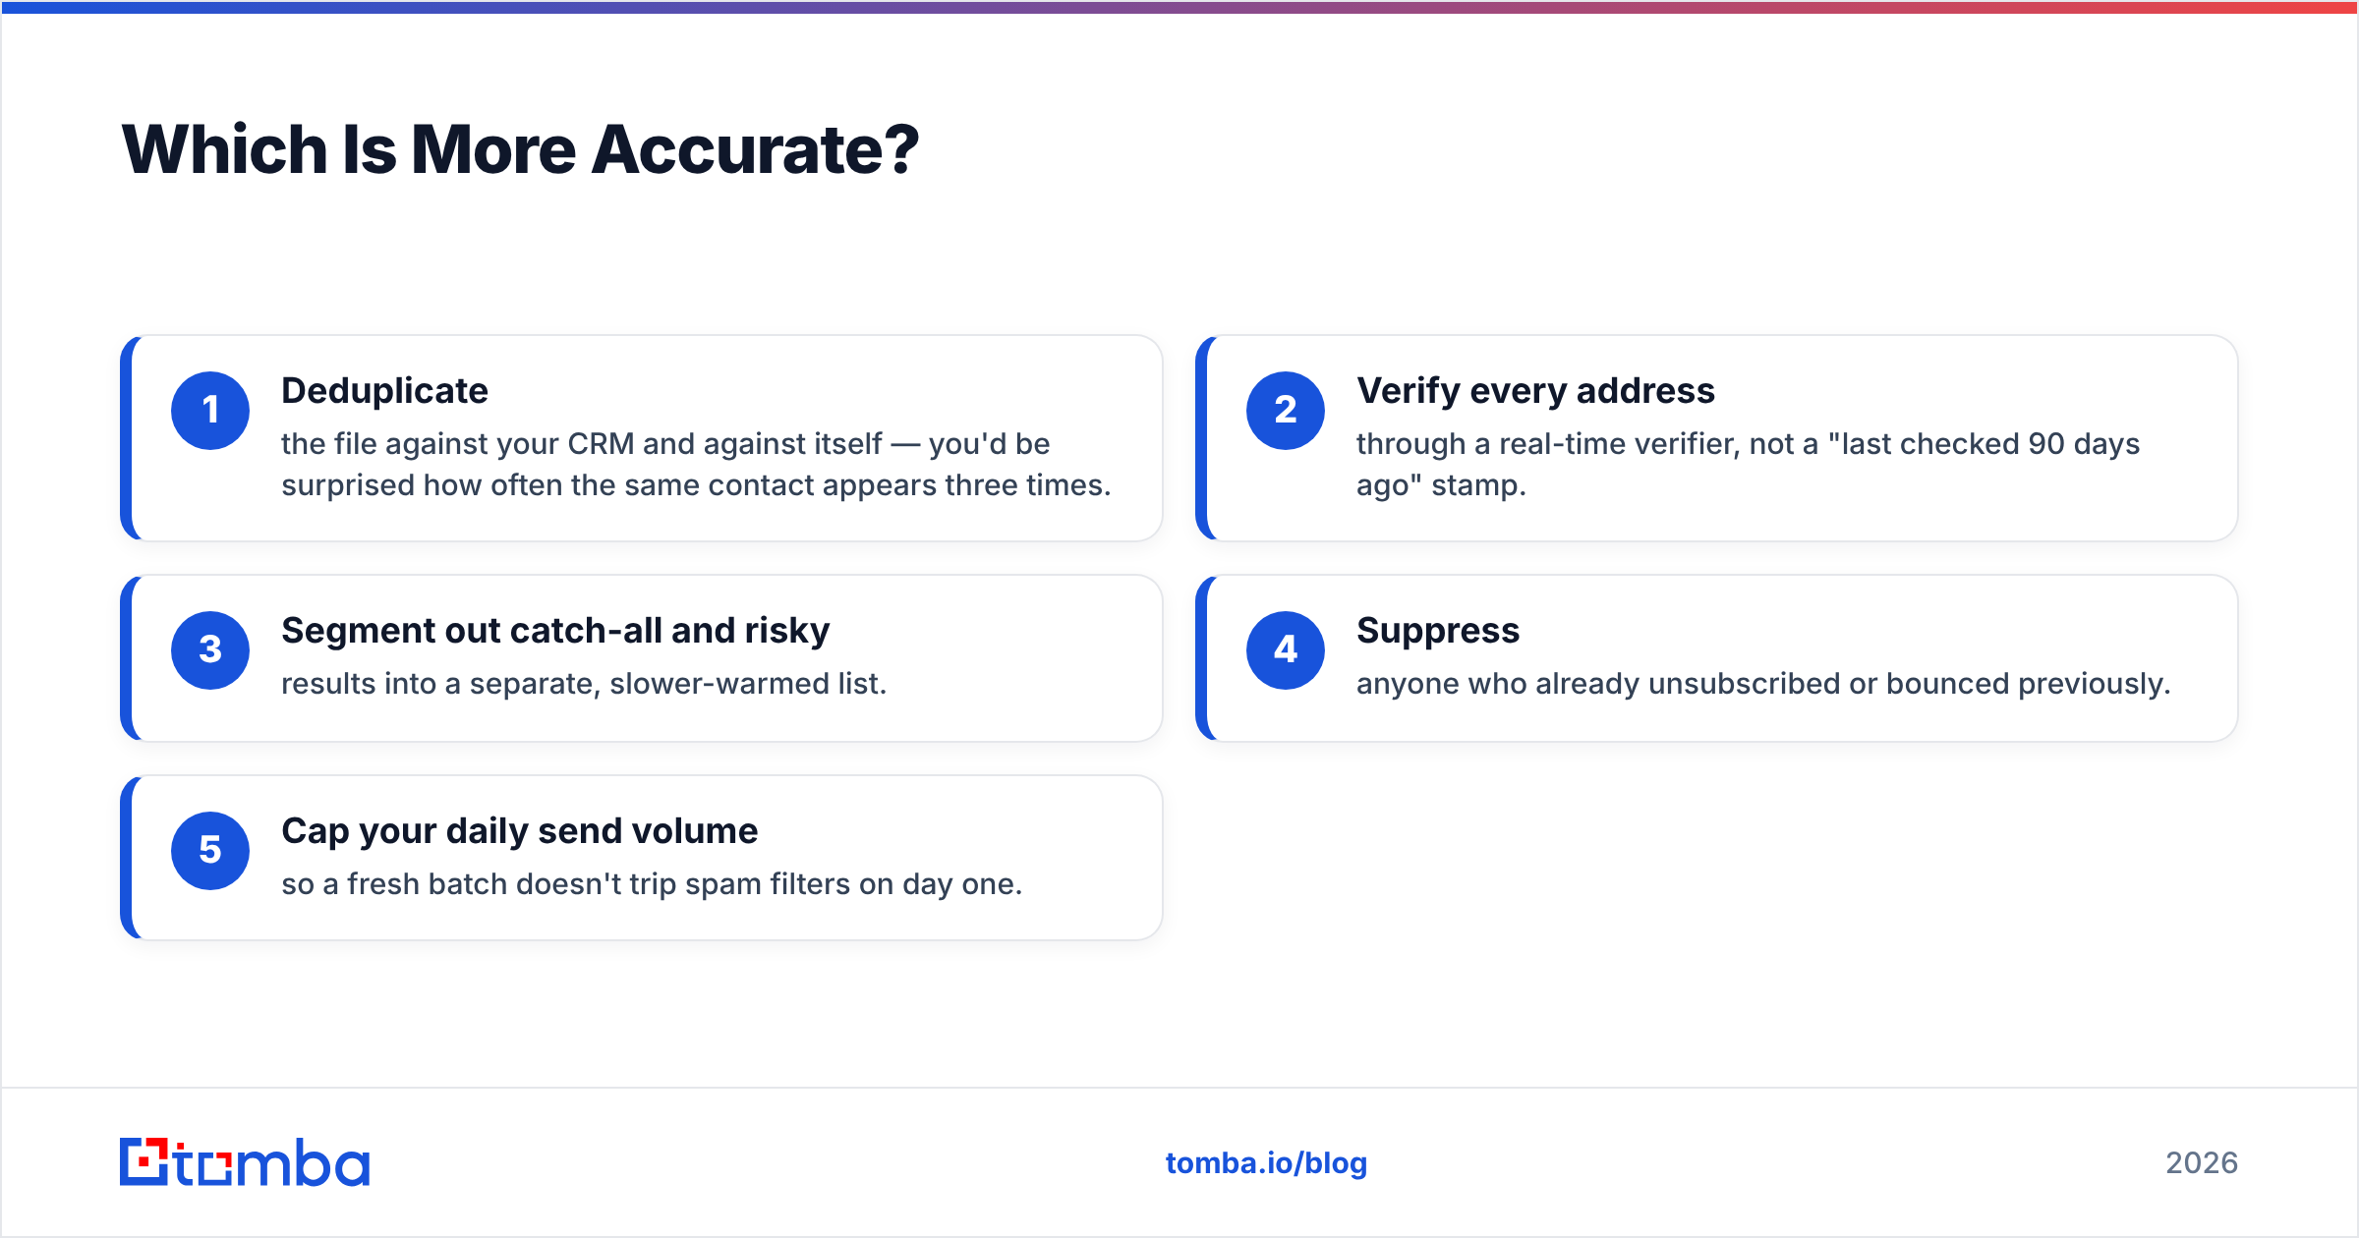Click the Deduplicate description about CRM
The height and width of the screenshot is (1238, 2359).
[696, 465]
